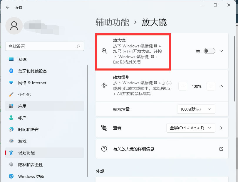Expand the 放大镜 row chevron
The height and width of the screenshot is (182, 238).
pos(221,51)
